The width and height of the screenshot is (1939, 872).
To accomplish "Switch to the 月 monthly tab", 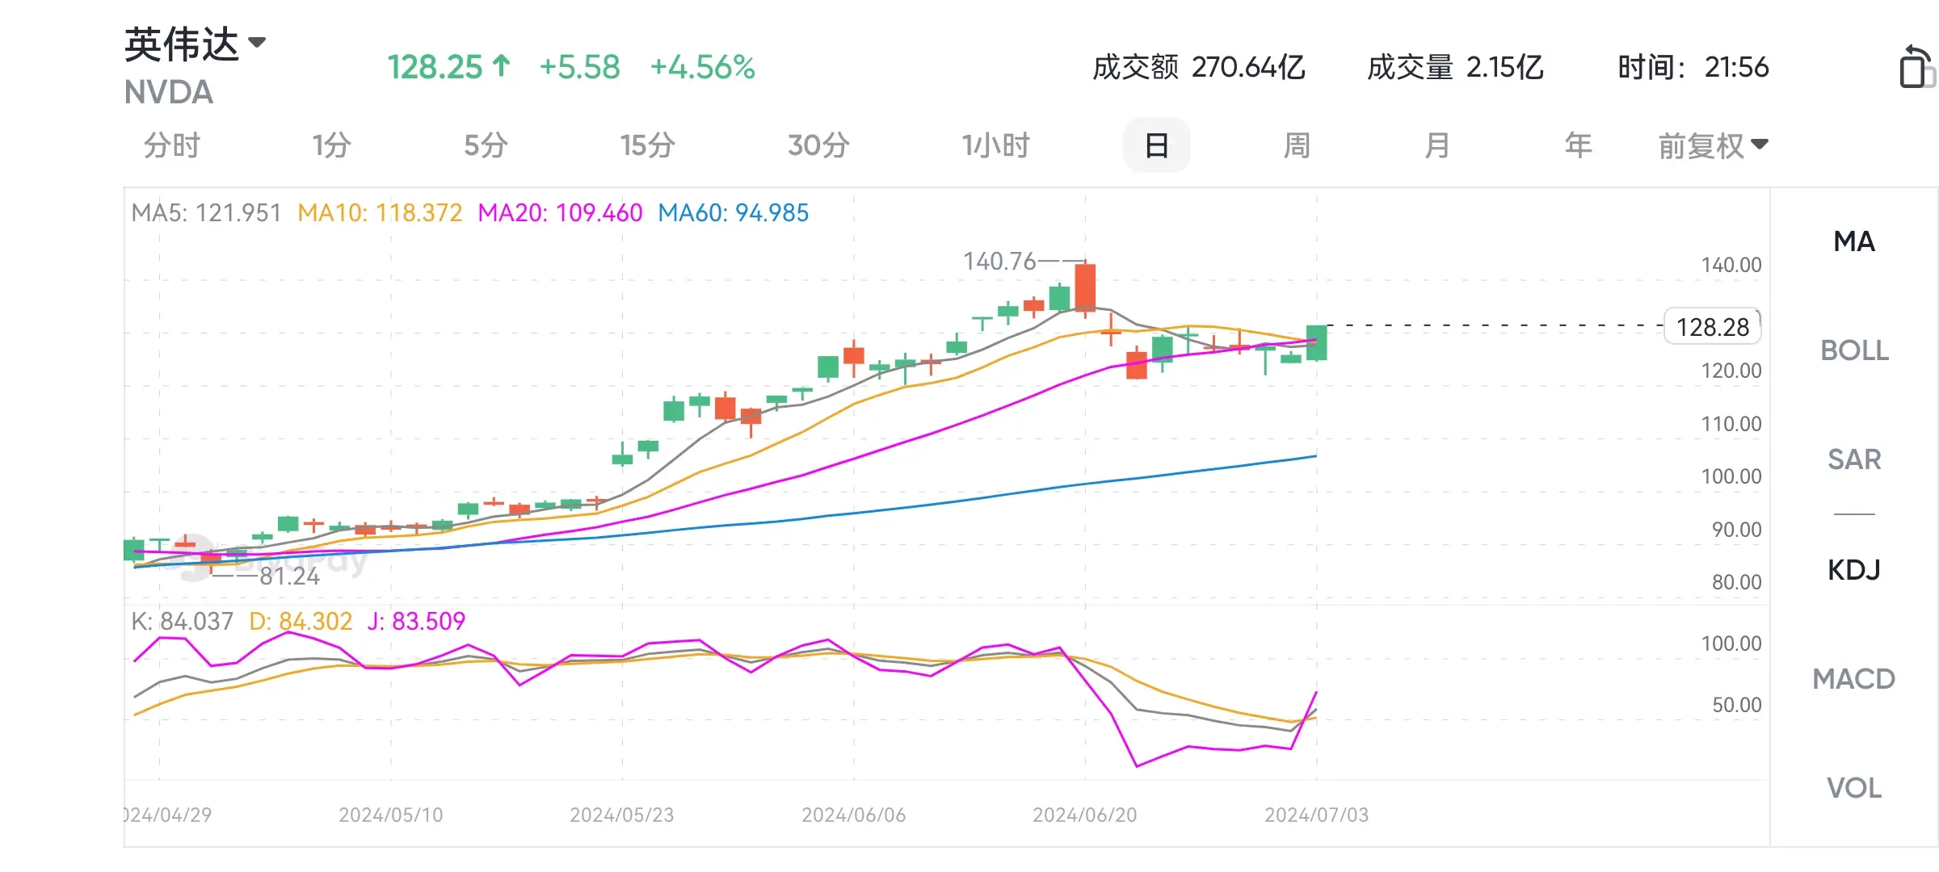I will 1436,146.
